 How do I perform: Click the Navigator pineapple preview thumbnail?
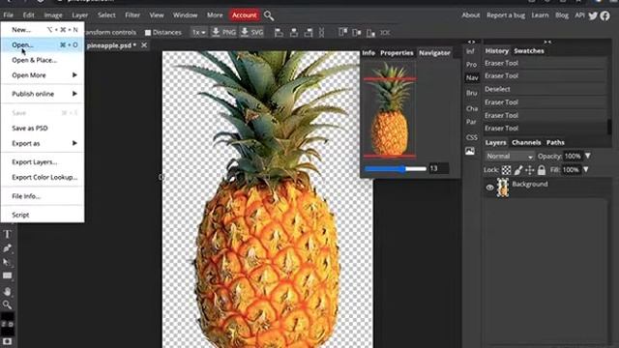(x=390, y=110)
